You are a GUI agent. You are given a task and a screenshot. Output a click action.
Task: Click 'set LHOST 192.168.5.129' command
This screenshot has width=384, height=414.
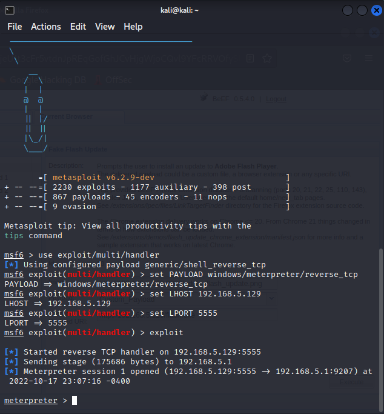click(x=205, y=294)
